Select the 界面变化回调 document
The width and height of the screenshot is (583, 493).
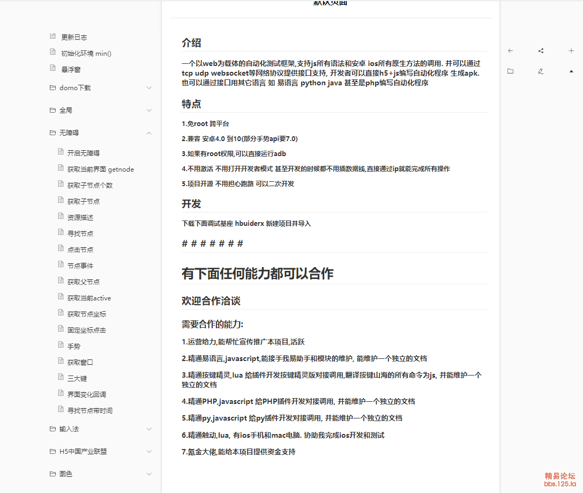pyautogui.click(x=87, y=394)
